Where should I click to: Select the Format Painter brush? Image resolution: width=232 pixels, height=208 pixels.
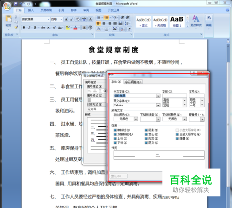pos(16,27)
